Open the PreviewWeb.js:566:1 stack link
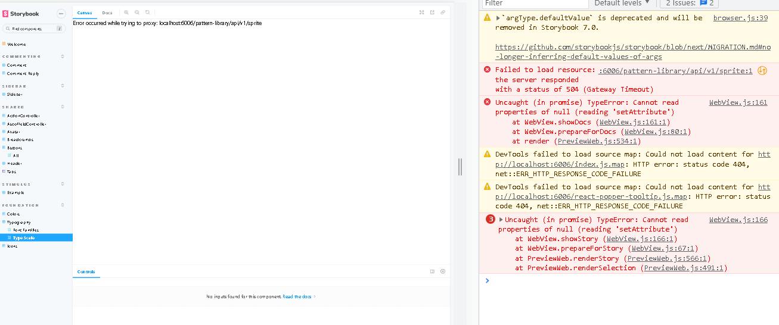 pyautogui.click(x=667, y=258)
